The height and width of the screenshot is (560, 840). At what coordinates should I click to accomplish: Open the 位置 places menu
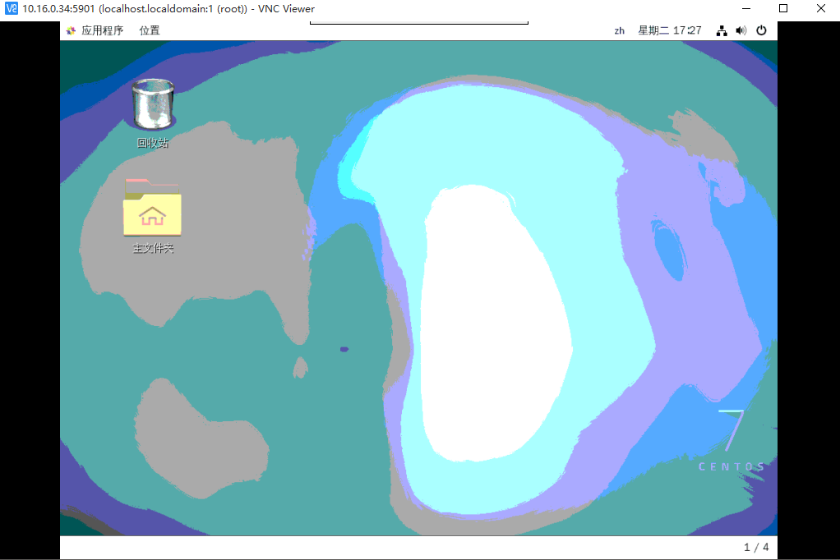click(x=150, y=31)
